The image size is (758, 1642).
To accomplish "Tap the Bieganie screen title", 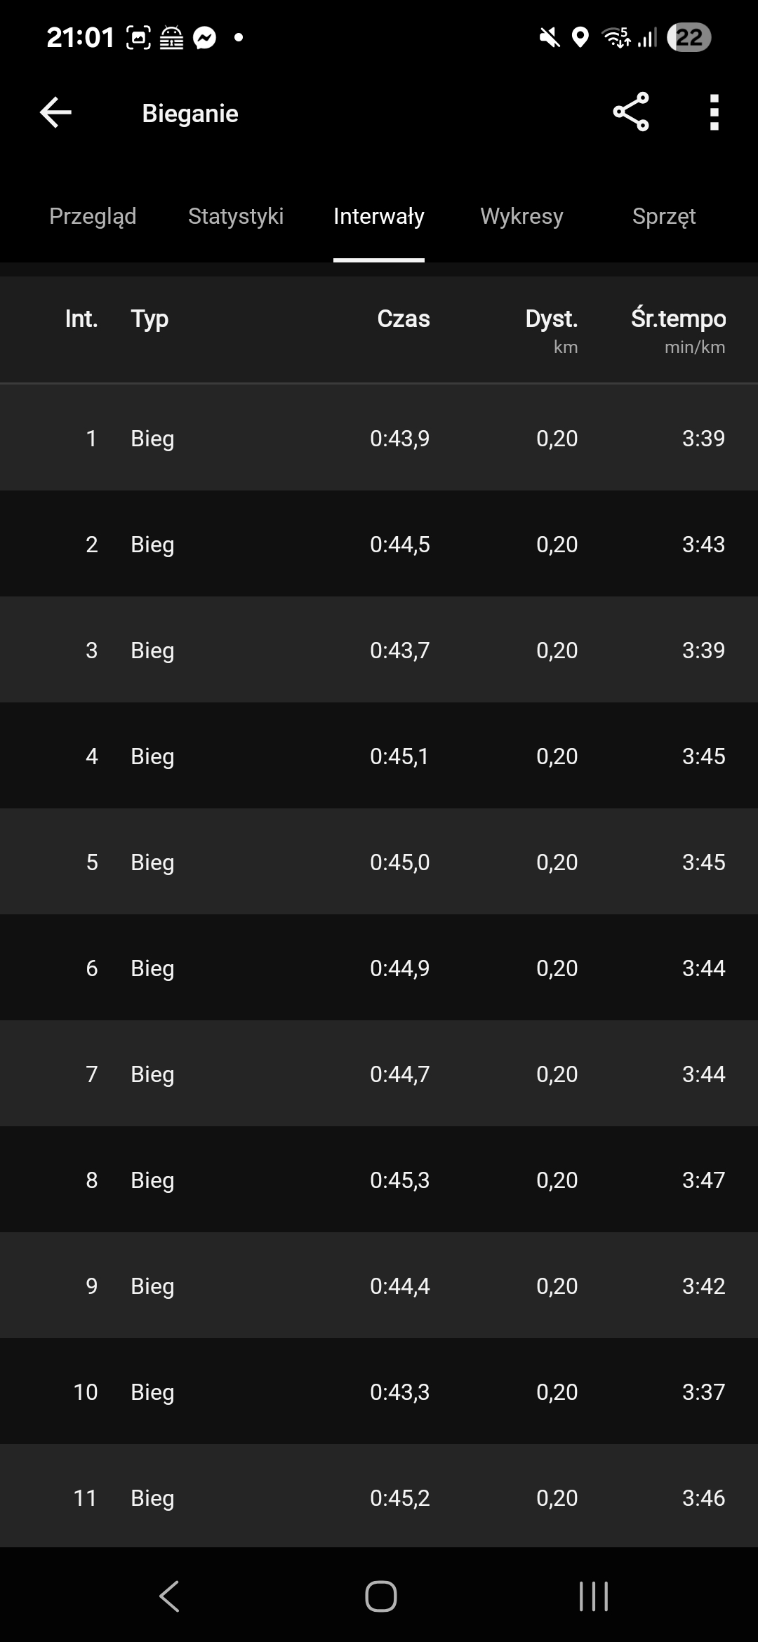I will point(190,114).
